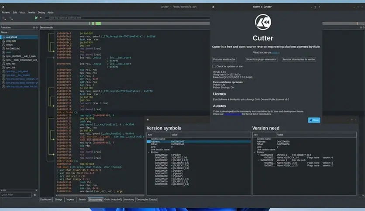Select function entry.fini0 in Functions list
The height and width of the screenshot is (211, 365).
click(19, 37)
